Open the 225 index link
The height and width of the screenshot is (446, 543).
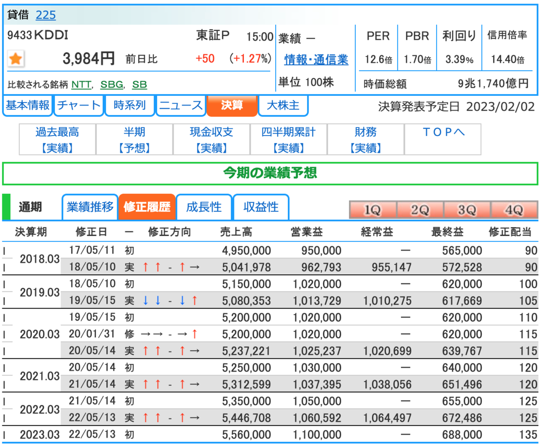coord(46,15)
